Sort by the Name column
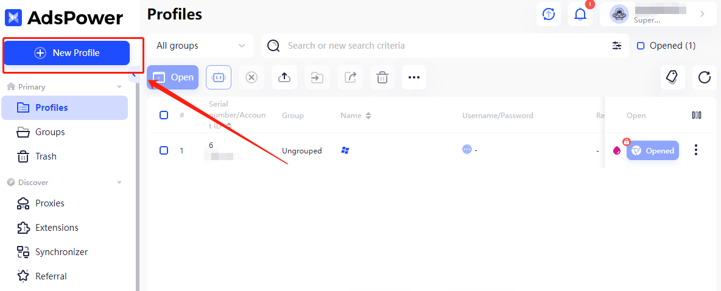Image resolution: width=721 pixels, height=291 pixels. point(368,116)
